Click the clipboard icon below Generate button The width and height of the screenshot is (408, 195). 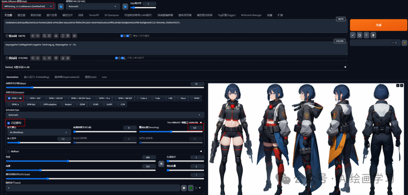(373, 35)
